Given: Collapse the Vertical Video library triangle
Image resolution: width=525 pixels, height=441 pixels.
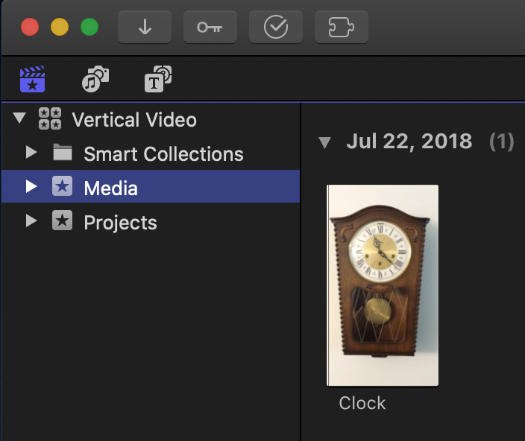Looking at the screenshot, I should point(20,118).
